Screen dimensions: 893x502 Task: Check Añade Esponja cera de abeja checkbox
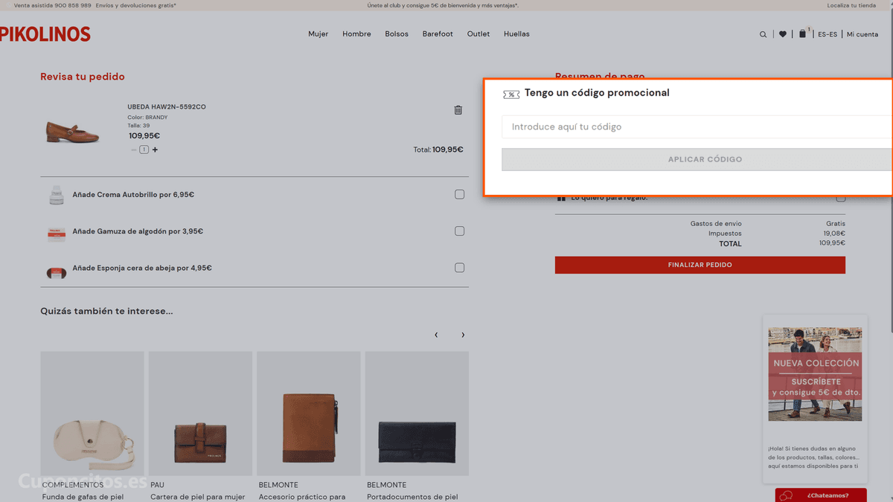click(x=459, y=268)
